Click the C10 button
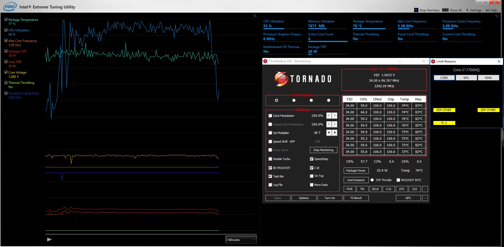Screen dimensions: 504x247 point(389,189)
